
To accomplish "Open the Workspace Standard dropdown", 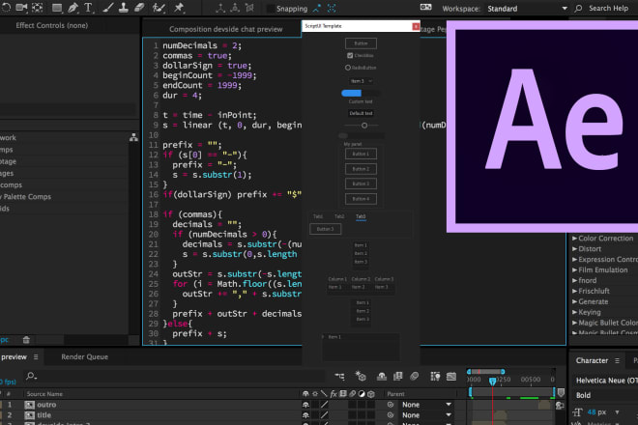I will point(528,9).
